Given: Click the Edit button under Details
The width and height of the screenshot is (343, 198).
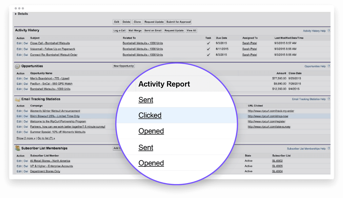Looking at the screenshot, I should point(117,22).
